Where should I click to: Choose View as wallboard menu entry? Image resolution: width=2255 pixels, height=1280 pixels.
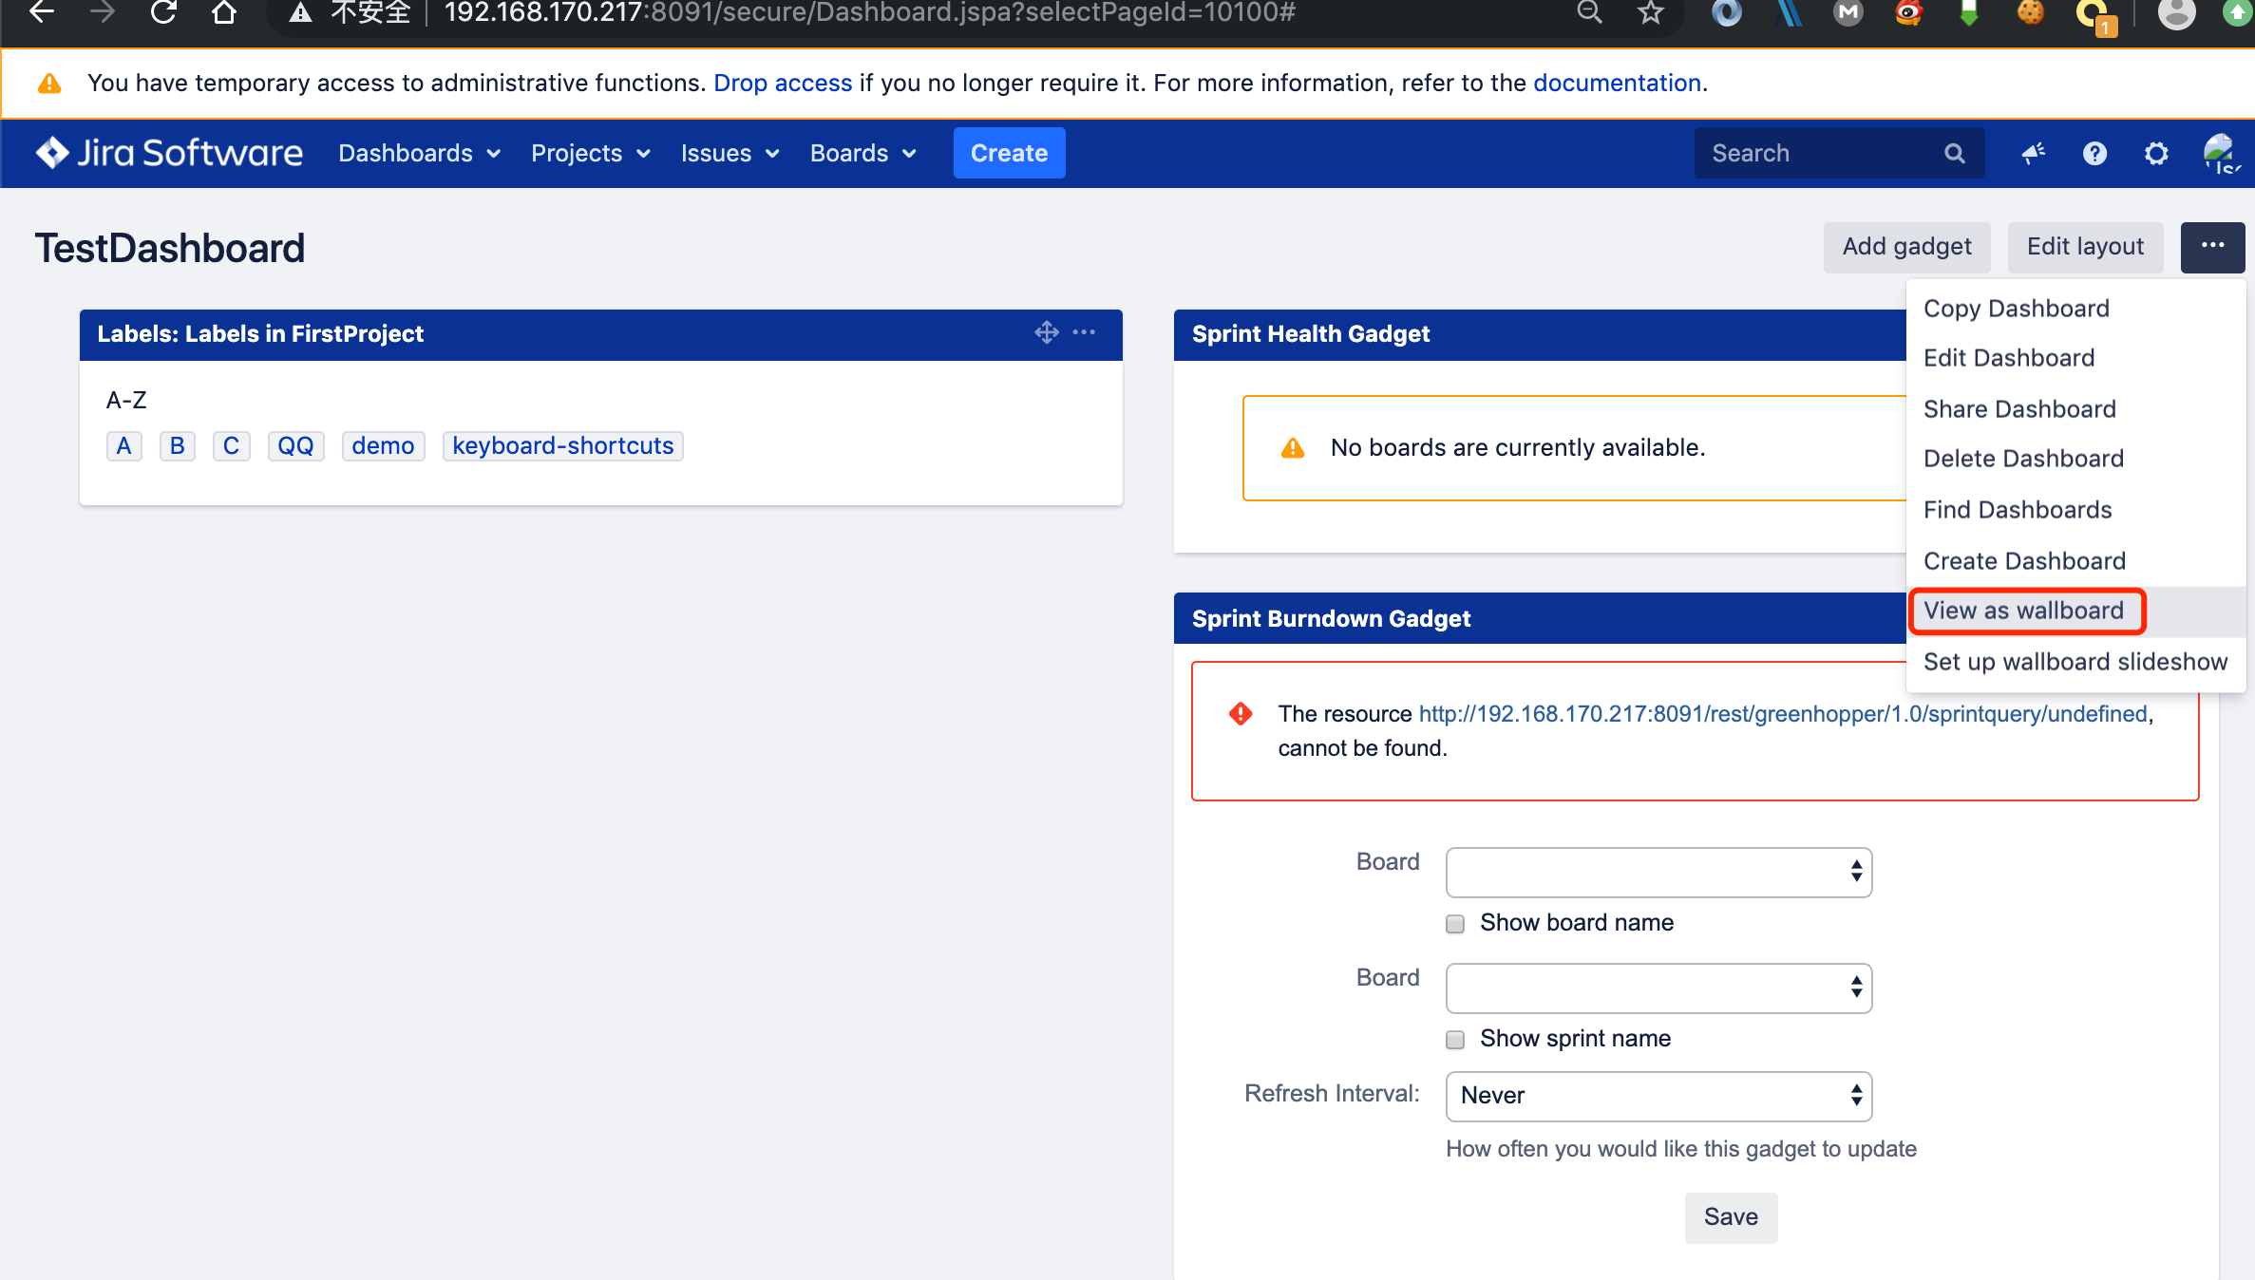click(2075, 611)
